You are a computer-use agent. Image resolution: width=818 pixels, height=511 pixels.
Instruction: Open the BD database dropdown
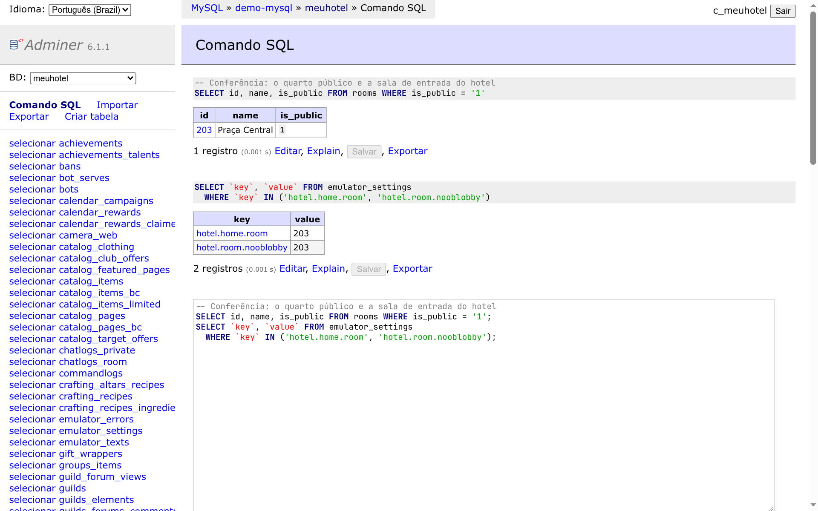coord(83,78)
